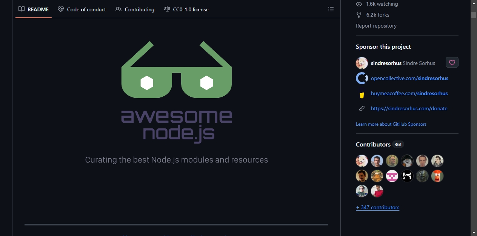Open buymeacoffee.com/sindresorhus link
This screenshot has width=477, height=236.
click(409, 93)
